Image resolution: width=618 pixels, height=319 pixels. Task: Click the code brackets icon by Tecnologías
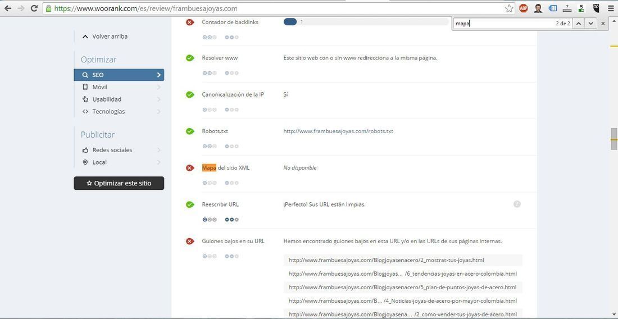(x=85, y=111)
